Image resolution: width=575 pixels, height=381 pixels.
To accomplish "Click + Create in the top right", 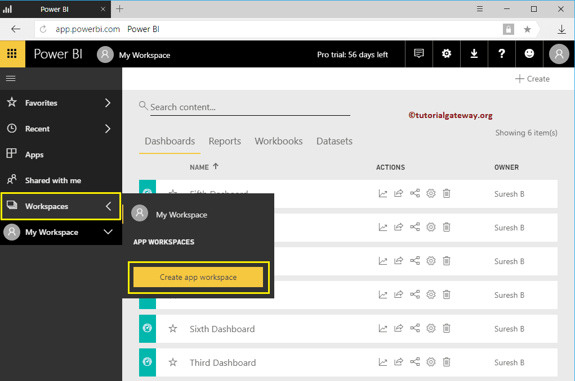I will 532,79.
